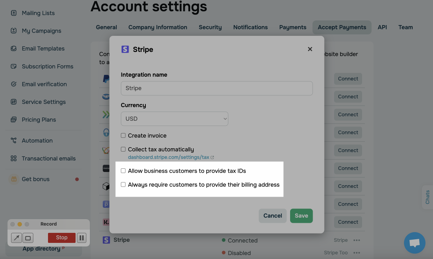
Task: Close the Stripe dialog with X
Action: (x=310, y=49)
